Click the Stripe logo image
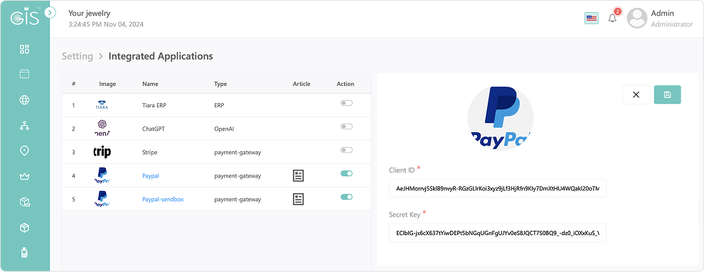 pos(102,152)
